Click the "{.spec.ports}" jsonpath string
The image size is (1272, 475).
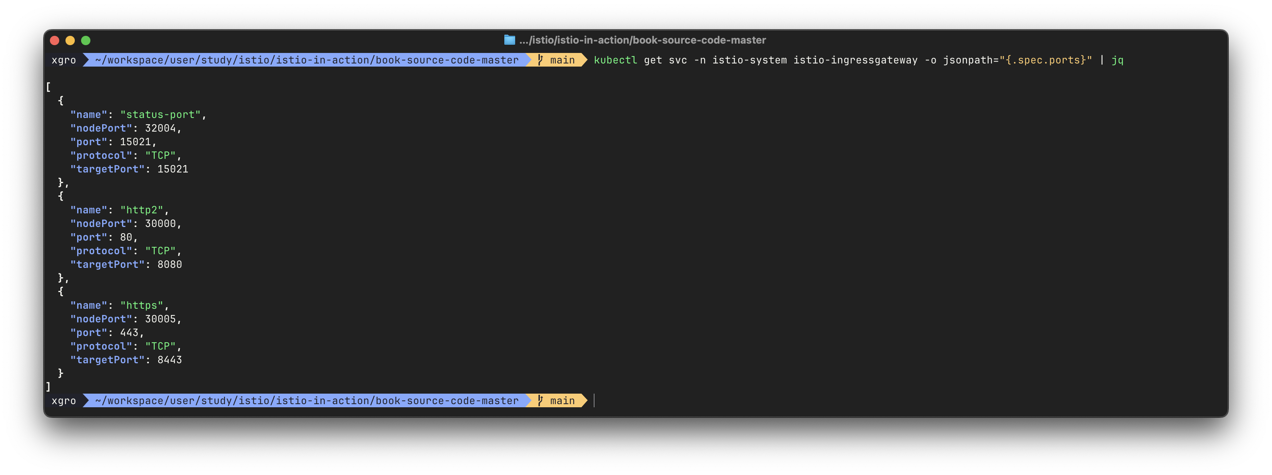click(x=1045, y=60)
